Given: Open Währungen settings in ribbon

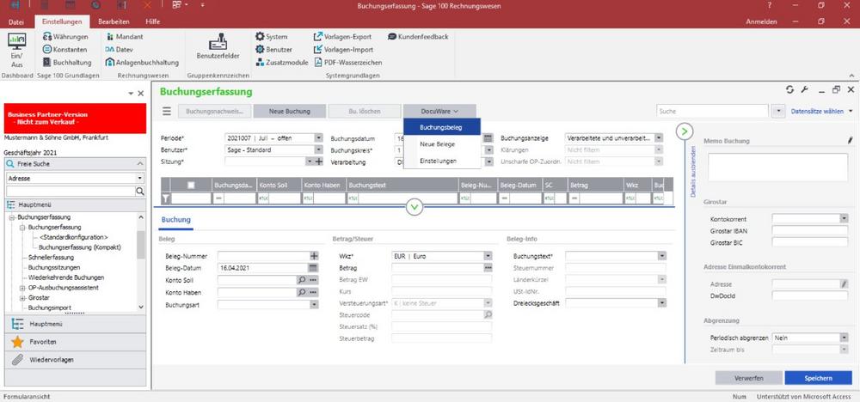Looking at the screenshot, I should tap(65, 37).
